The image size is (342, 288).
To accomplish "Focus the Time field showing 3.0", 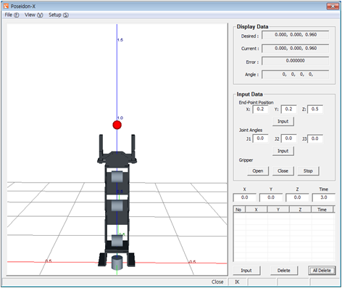I will tap(323, 197).
